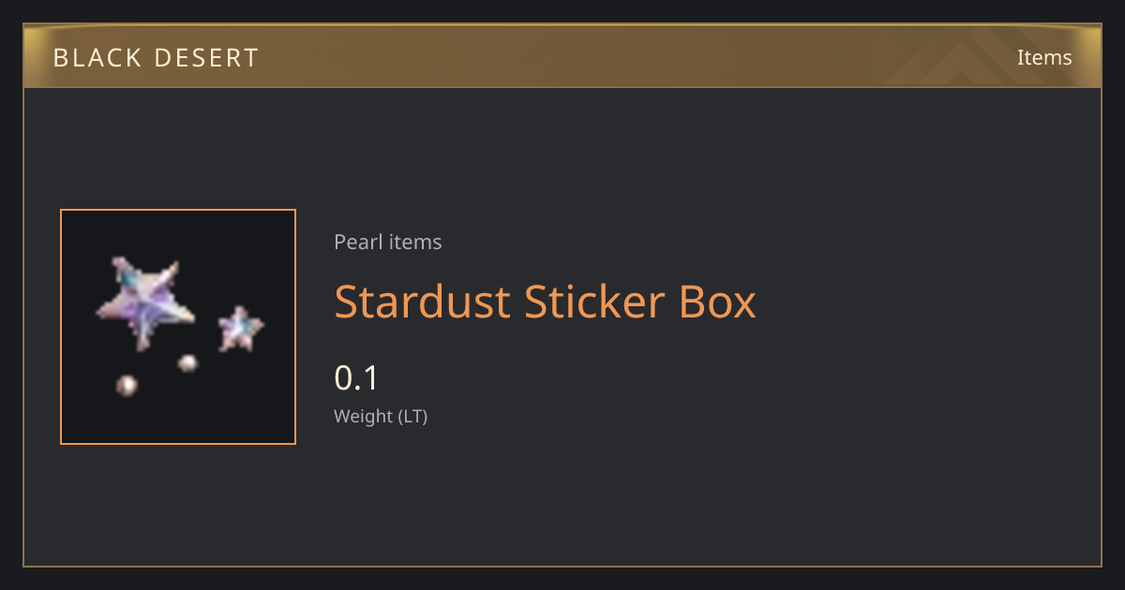
Task: Click the orange border of item thumbnail
Action: [x=178, y=210]
